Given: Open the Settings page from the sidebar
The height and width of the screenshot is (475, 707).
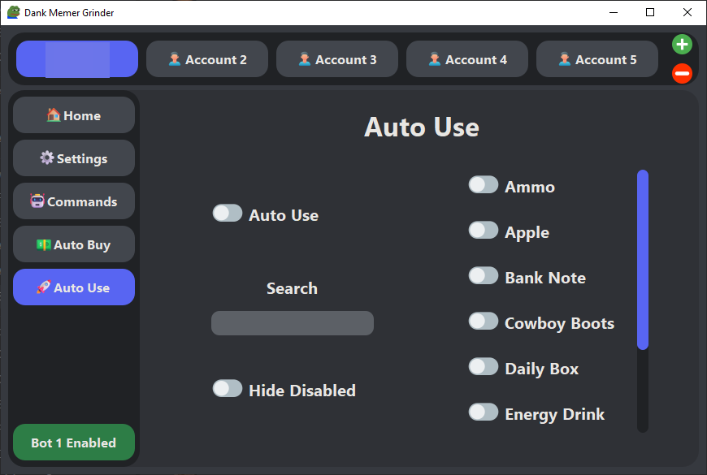Looking at the screenshot, I should click(74, 158).
